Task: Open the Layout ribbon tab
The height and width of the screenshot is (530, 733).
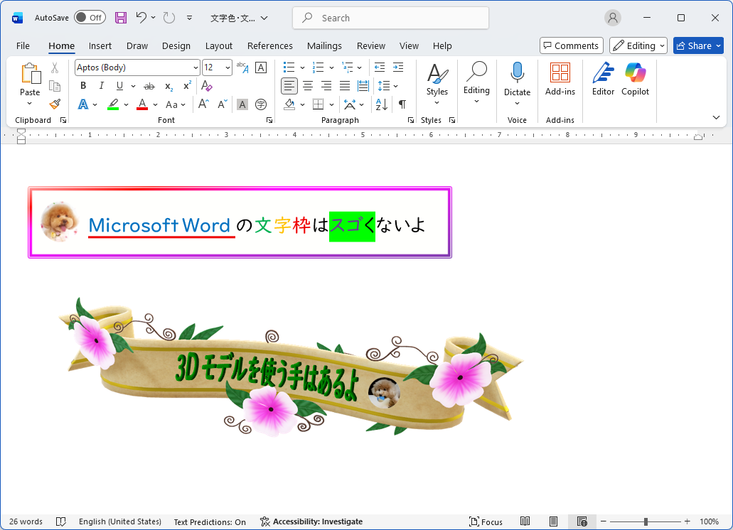Action: [x=219, y=46]
